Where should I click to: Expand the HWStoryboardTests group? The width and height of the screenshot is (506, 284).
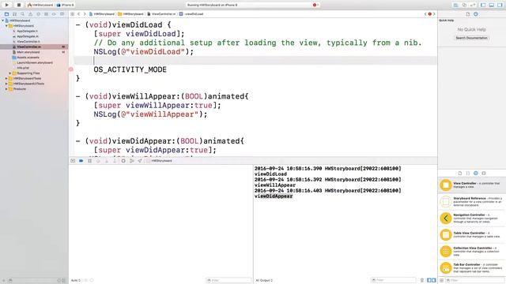[x=6, y=78]
